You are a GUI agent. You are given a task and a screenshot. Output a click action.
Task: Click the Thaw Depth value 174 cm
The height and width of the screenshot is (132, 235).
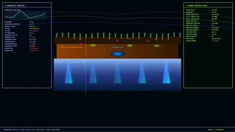click(32, 22)
